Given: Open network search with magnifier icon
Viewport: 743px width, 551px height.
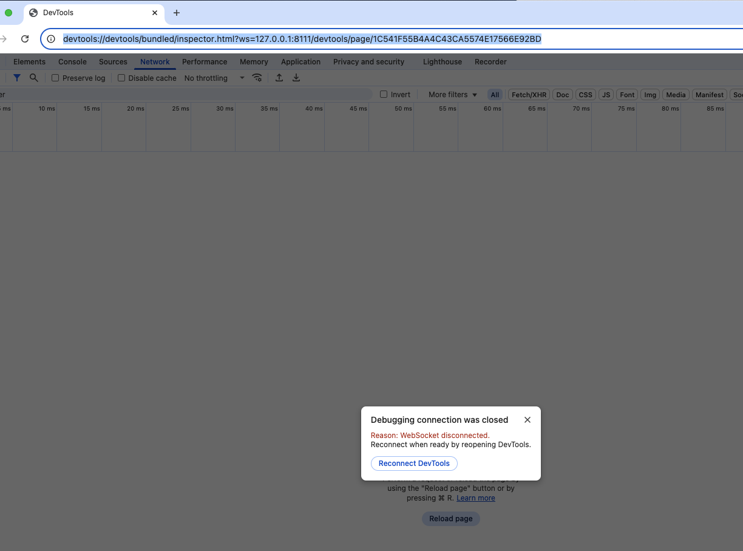Looking at the screenshot, I should 34,78.
